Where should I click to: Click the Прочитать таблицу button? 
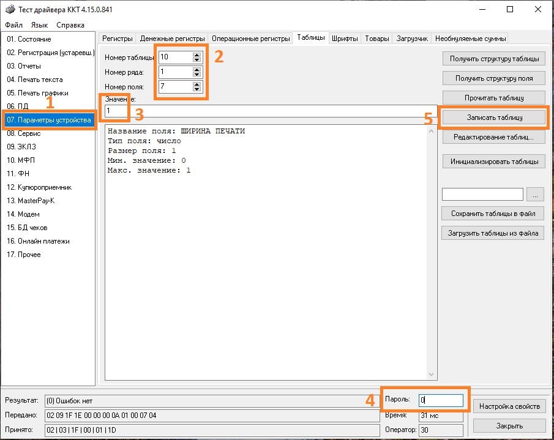coord(493,97)
